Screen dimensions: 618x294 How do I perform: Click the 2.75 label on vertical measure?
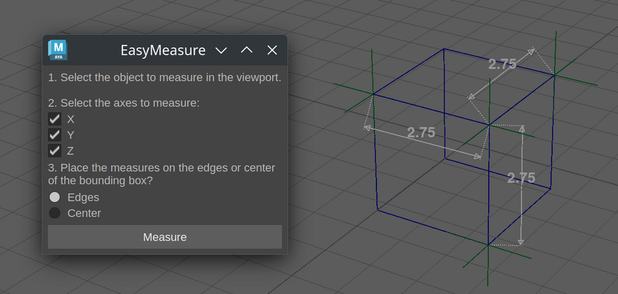click(521, 178)
